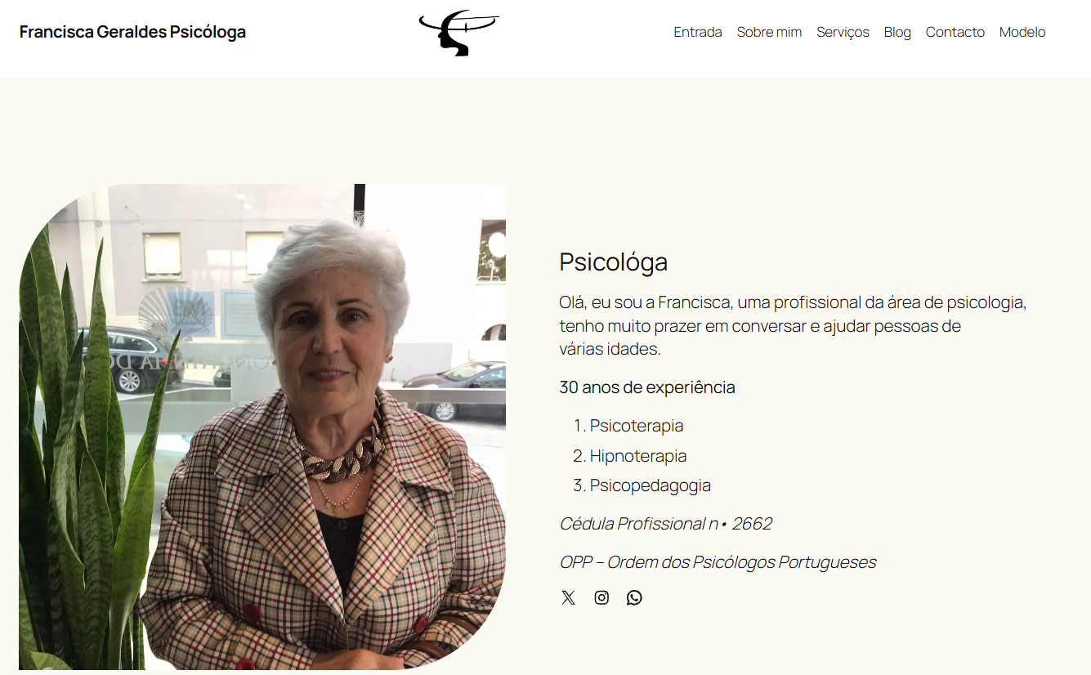Click the Hipnoterapia list item
Screen dimensions: 1091x675
(x=638, y=456)
